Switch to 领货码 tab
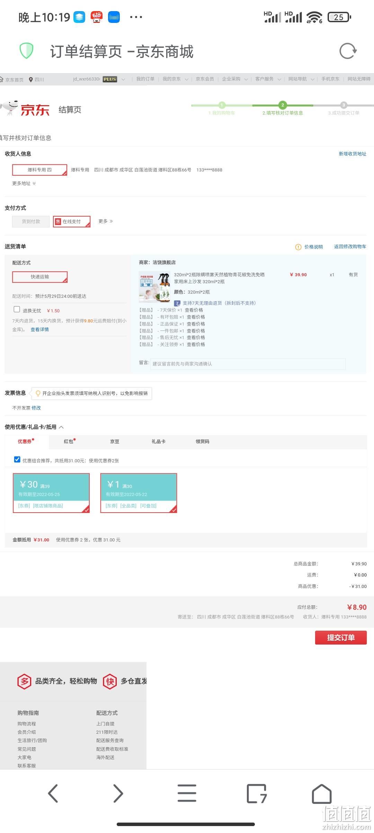Viewport: 374px width, 833px height. 202,441
